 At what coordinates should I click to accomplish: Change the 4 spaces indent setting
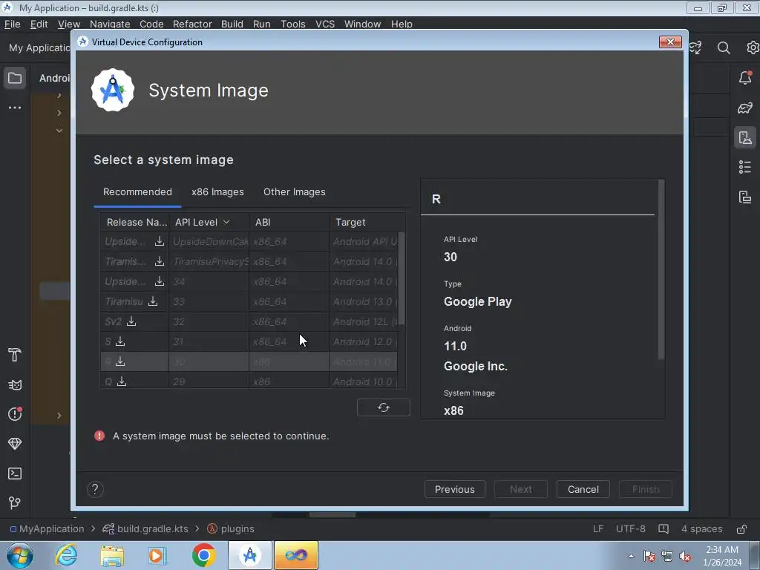(x=702, y=528)
